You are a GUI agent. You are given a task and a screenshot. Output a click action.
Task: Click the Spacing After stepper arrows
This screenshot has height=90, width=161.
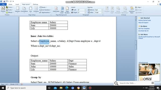(x=102, y=12)
